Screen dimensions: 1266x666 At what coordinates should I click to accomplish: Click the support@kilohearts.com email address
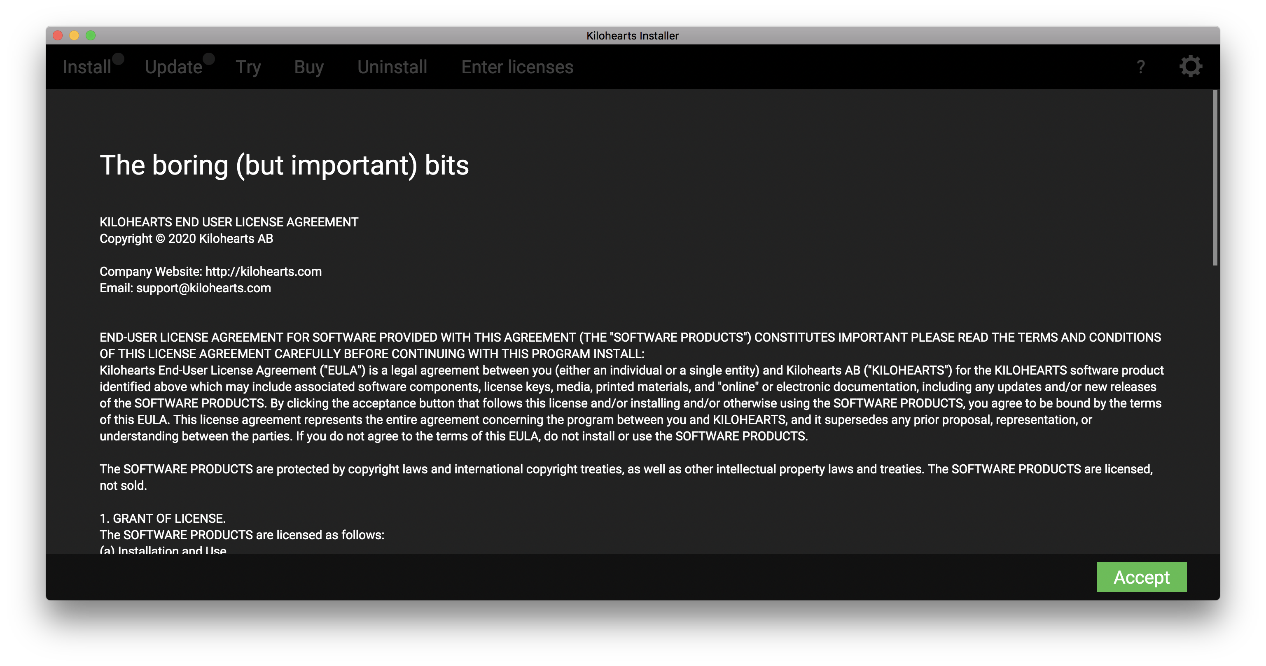tap(203, 288)
